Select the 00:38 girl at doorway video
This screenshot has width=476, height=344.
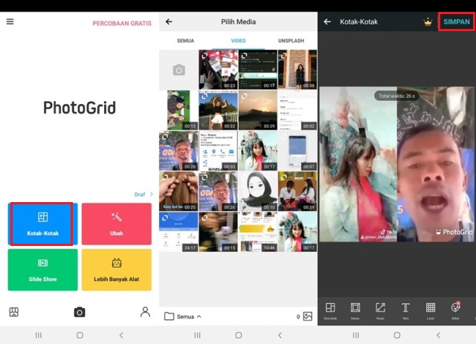pos(297,70)
